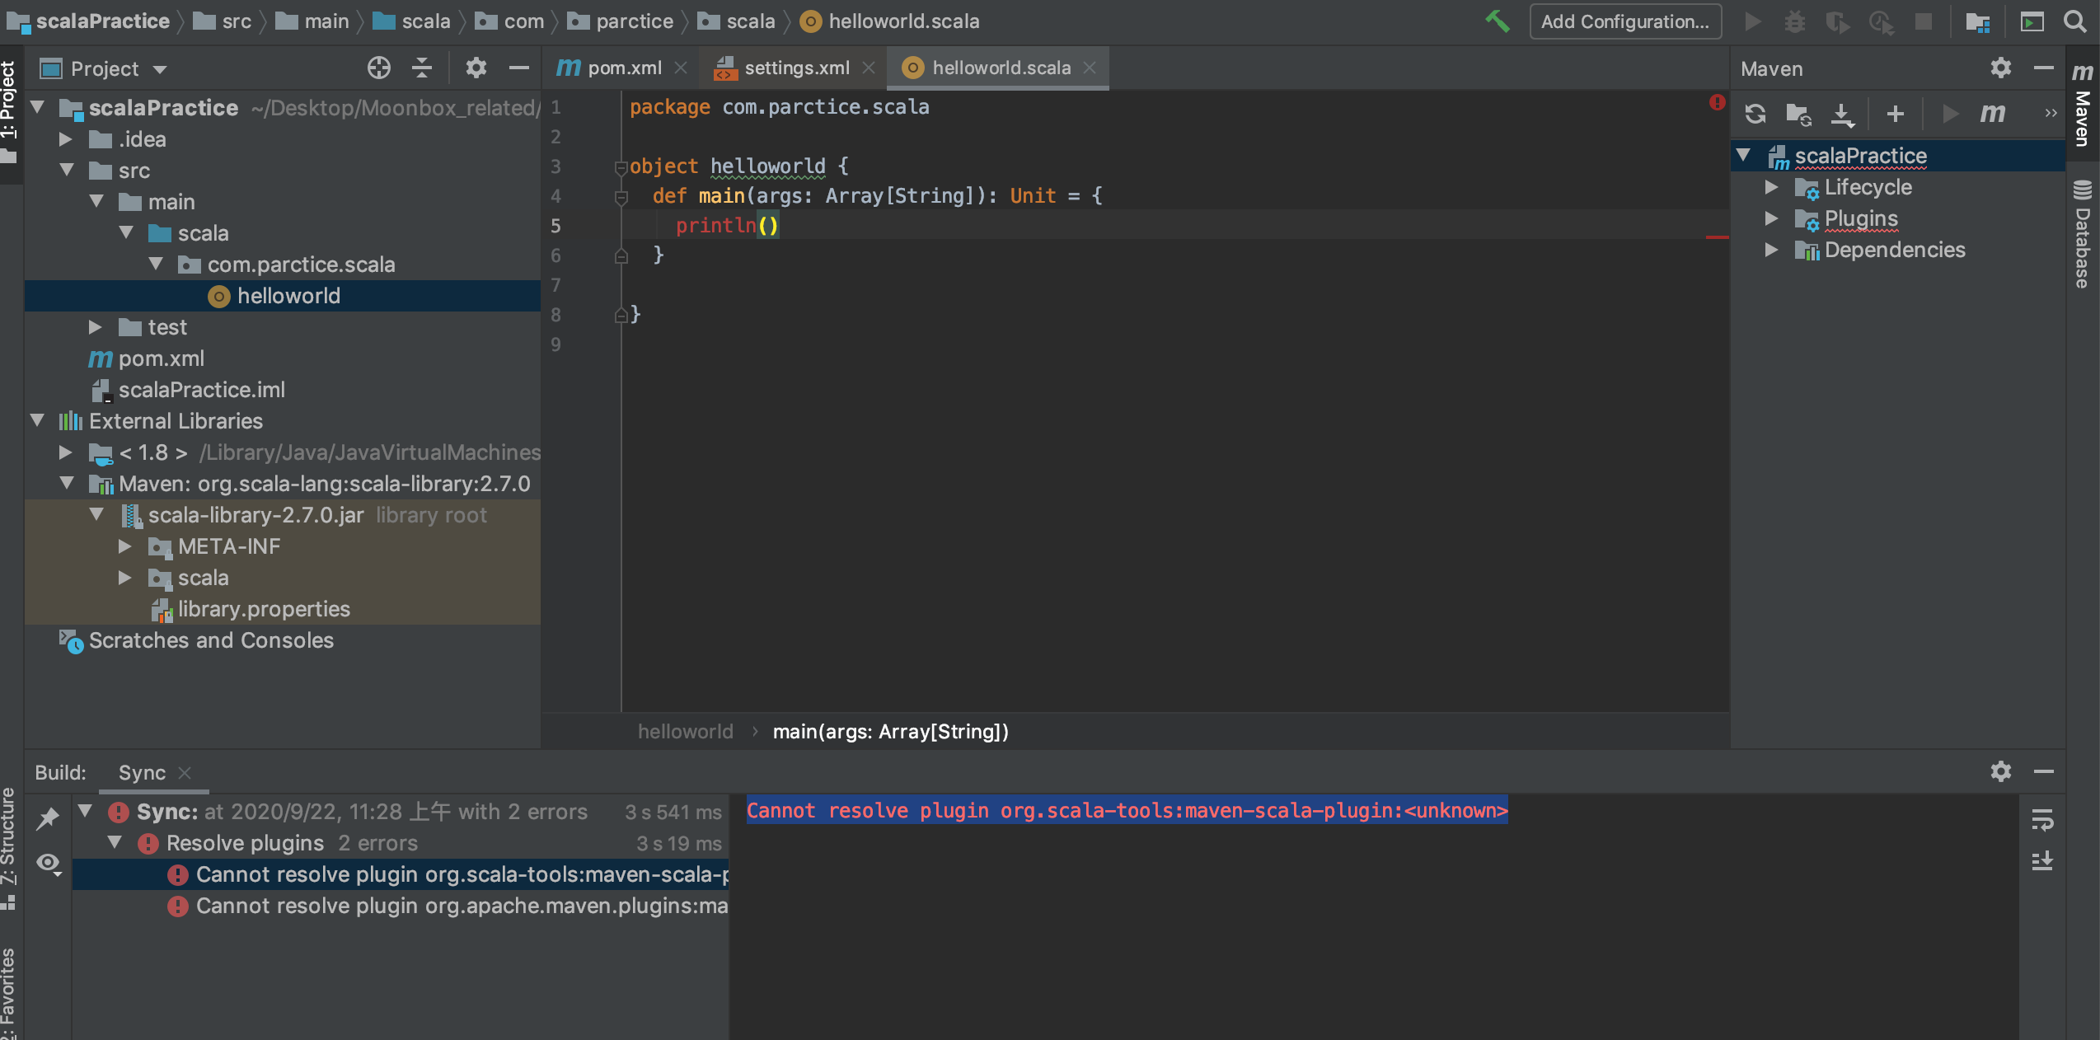Click Run Maven Build play icon

pyautogui.click(x=1950, y=114)
